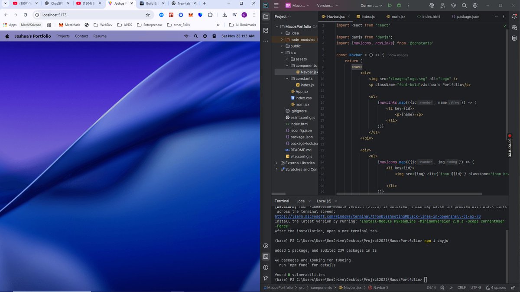Expand the assets folder
The width and height of the screenshot is (520, 292).
tap(287, 59)
